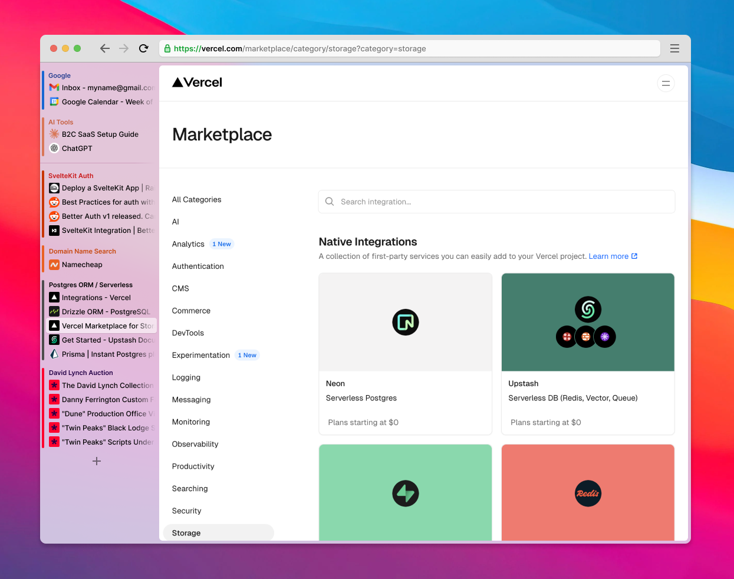This screenshot has height=579, width=734.
Task: Open the browser hamburger menu
Action: click(x=674, y=48)
